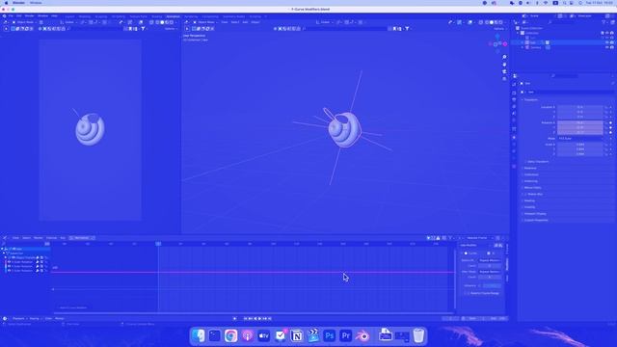Switch perspective/orthographic grid icon in viewport
Image resolution: width=617 pixels, height=347 pixels.
[504, 79]
